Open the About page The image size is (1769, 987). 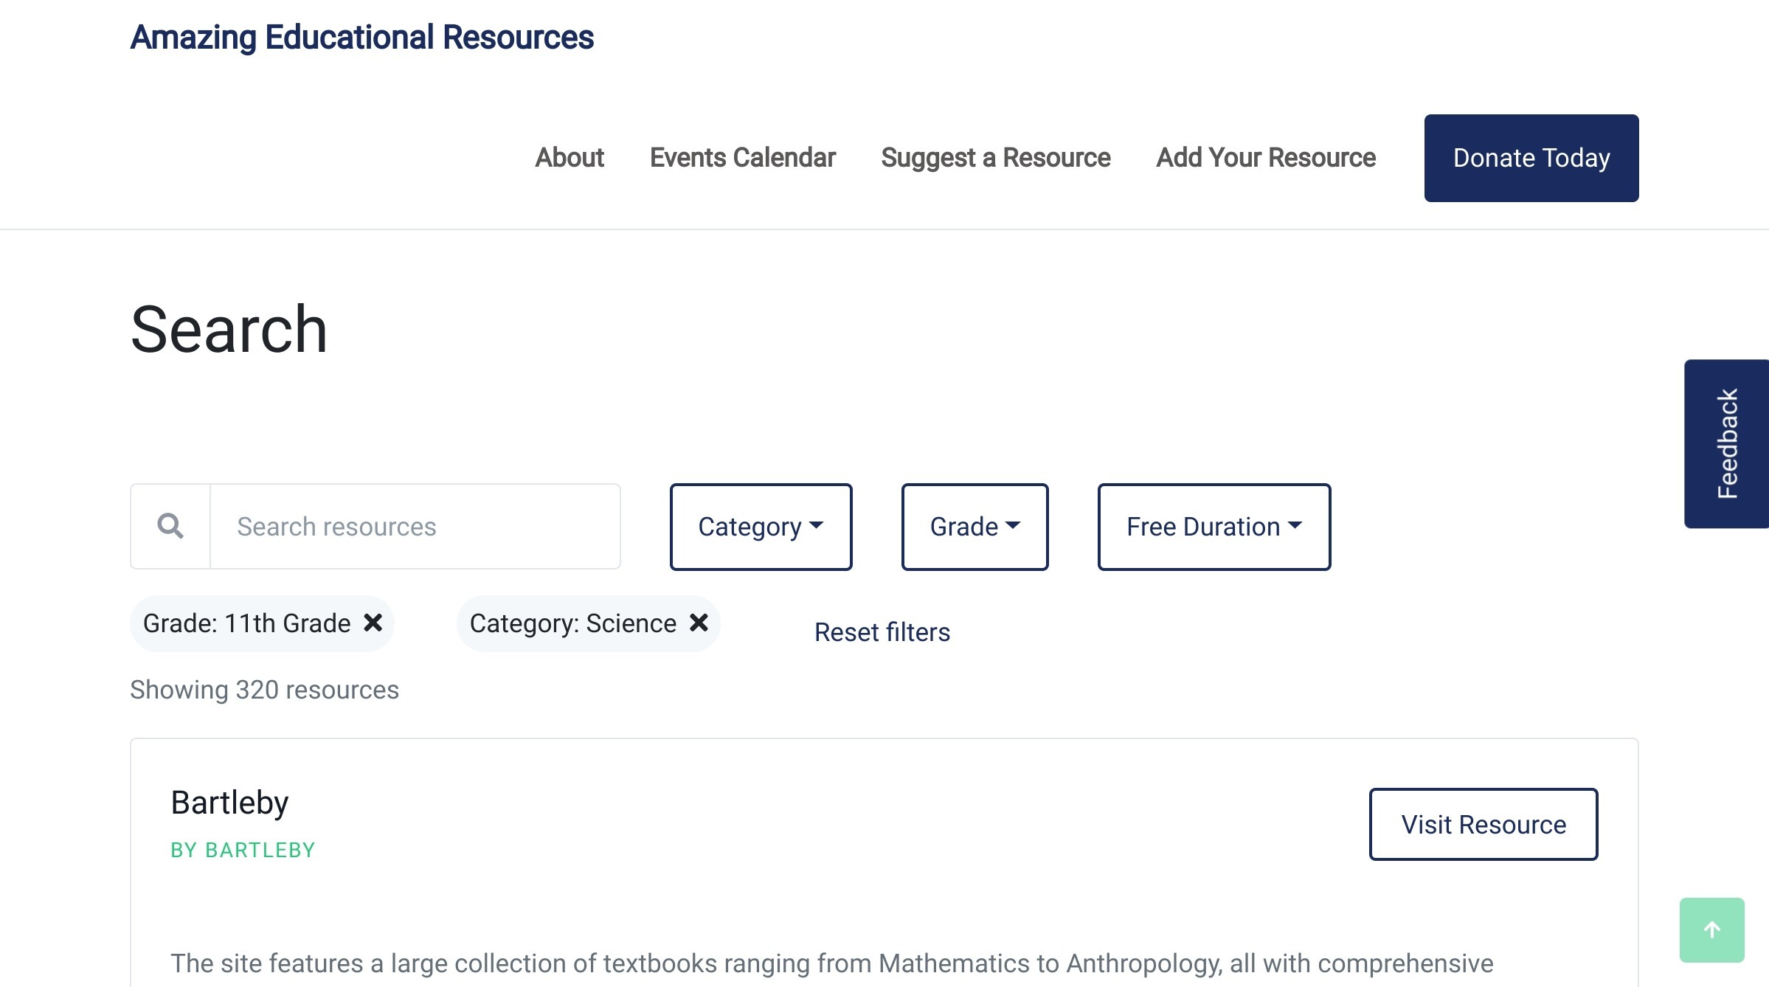(569, 158)
